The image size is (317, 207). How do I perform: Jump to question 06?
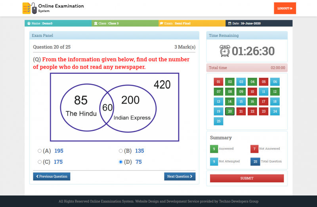point(275,82)
